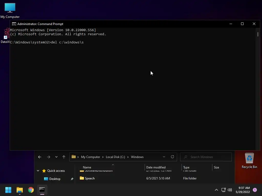
Task: Select Quick access in navigation pane
Action: click(x=56, y=171)
